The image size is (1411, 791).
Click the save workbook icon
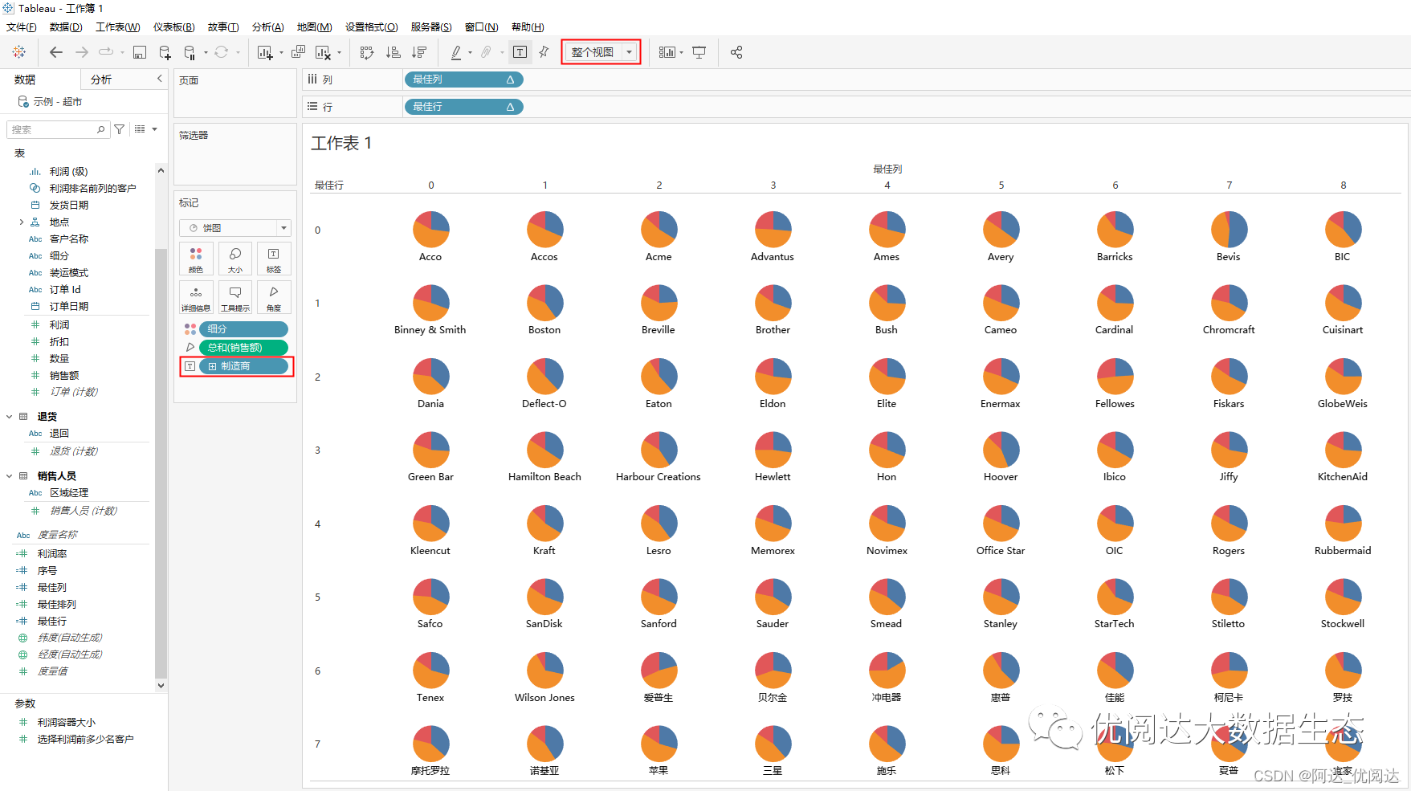click(x=140, y=52)
